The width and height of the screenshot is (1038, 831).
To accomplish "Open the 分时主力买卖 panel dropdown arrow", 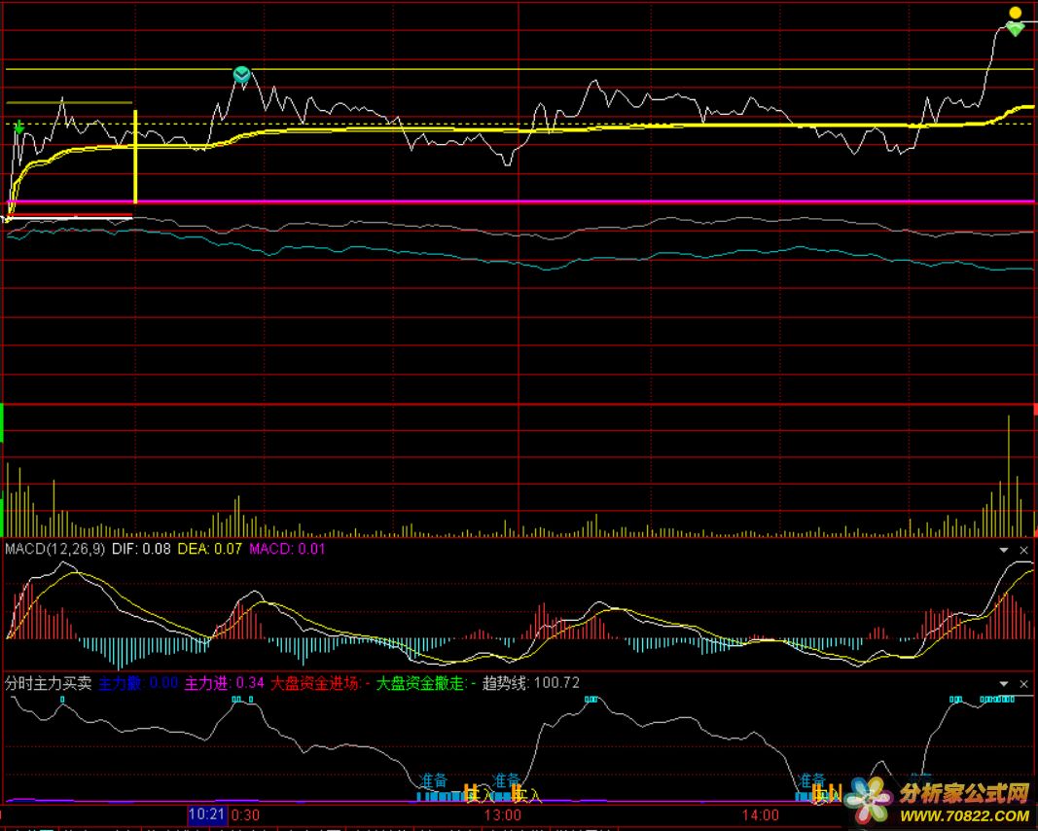I will coord(1004,684).
